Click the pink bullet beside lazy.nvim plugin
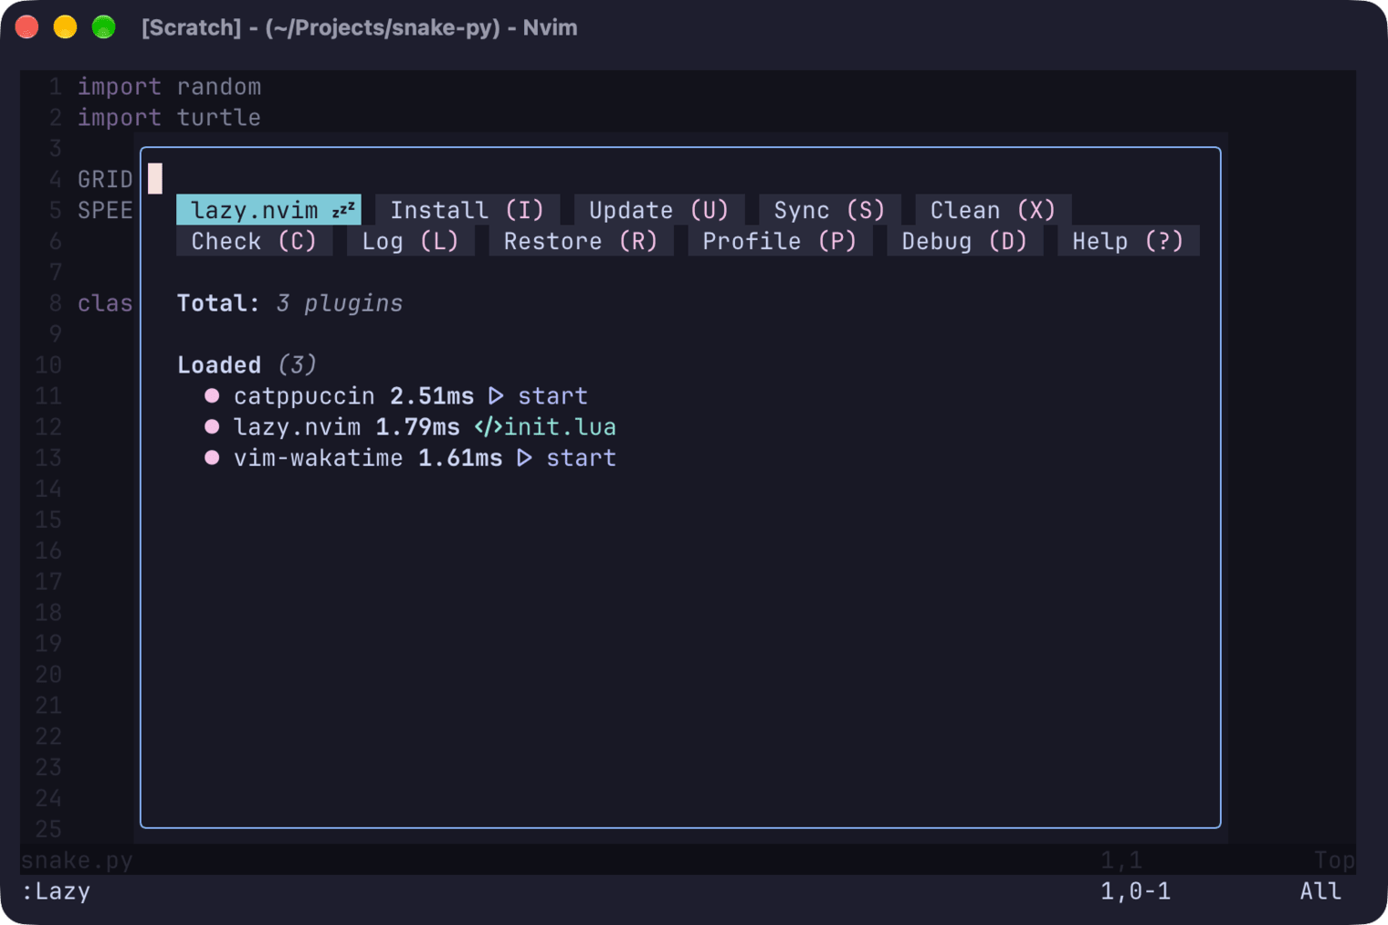Screen dimensions: 1388x925 212,426
